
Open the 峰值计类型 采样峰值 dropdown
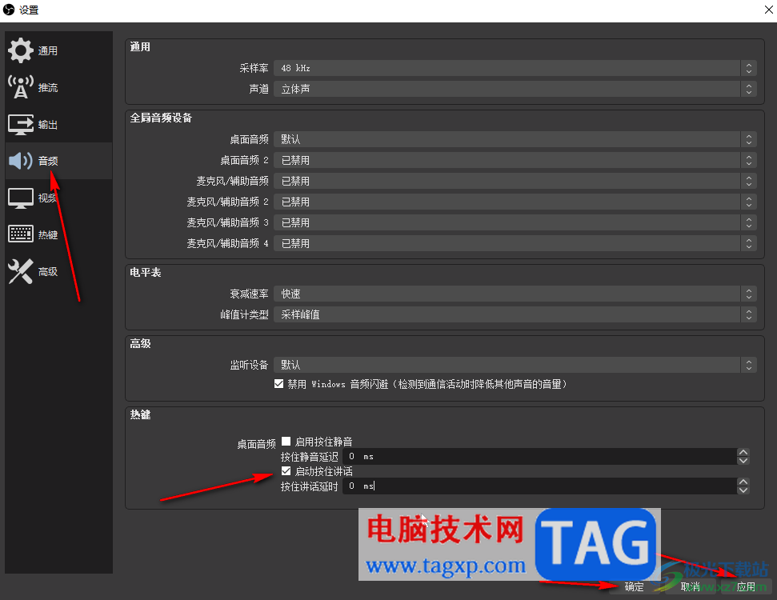click(x=515, y=314)
